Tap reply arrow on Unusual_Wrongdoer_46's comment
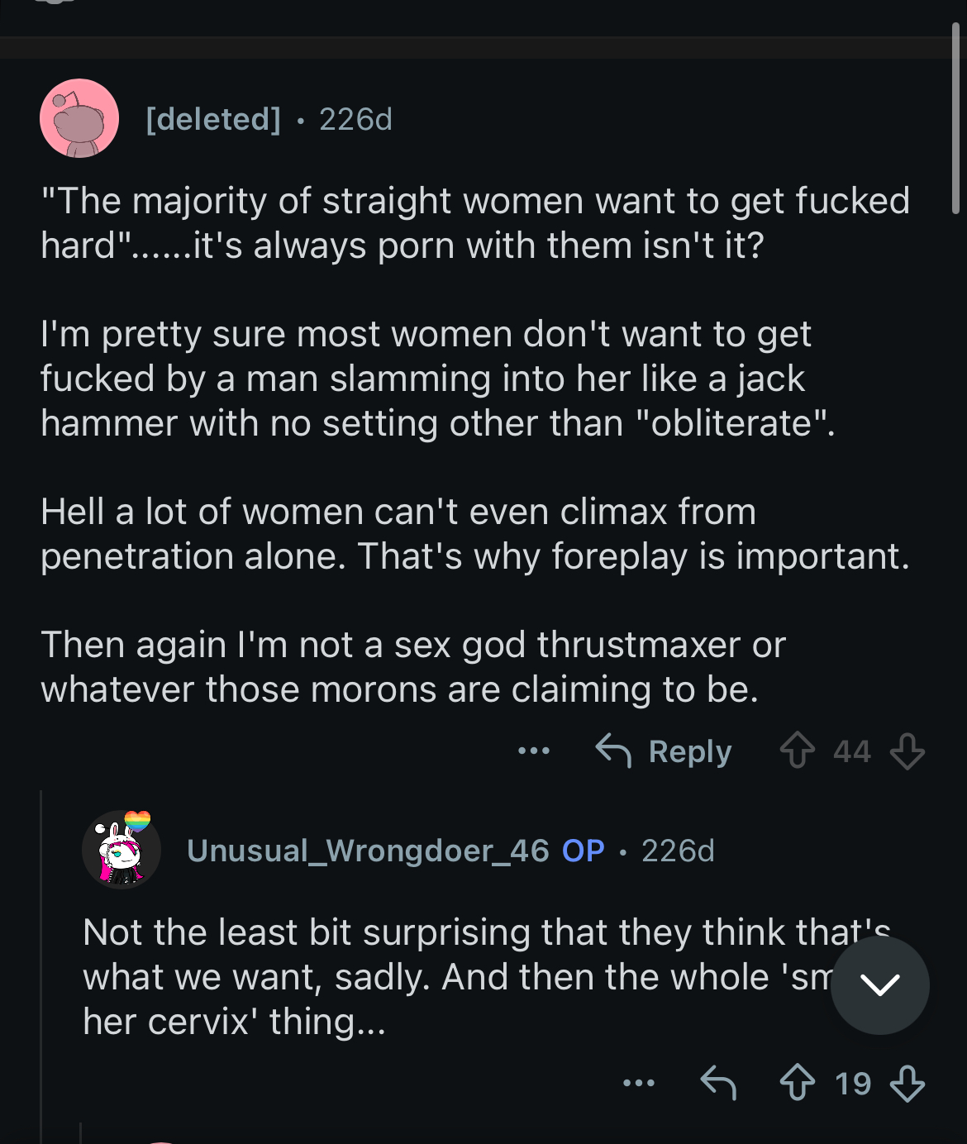This screenshot has height=1144, width=967. (x=718, y=1083)
